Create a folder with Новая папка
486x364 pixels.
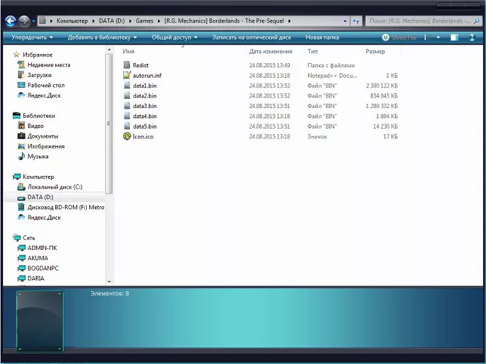(323, 38)
